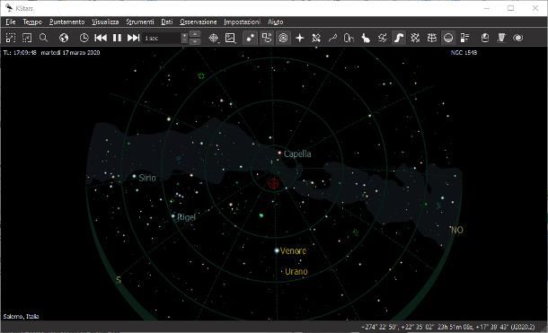548x333 pixels.
Task: Click the 'martedì 17 marzo 2020' date text
Action: (70, 52)
